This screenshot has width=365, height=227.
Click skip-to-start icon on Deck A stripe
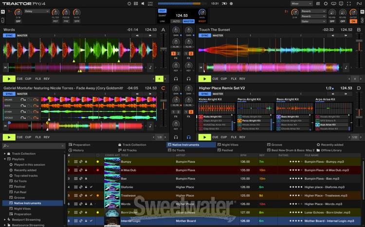(5, 68)
